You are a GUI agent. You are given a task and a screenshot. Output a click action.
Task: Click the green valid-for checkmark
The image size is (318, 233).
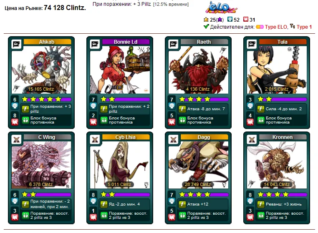pos(206,26)
